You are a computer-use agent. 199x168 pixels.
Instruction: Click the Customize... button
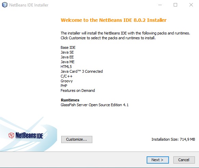pyautogui.click(x=77, y=139)
